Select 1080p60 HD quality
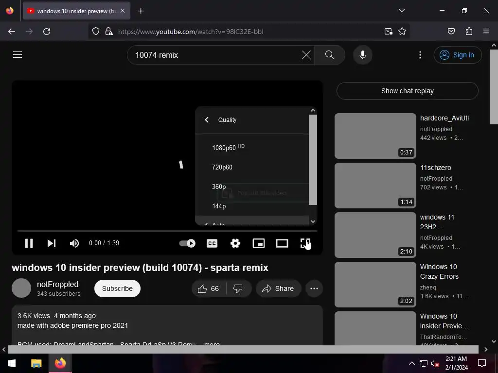The height and width of the screenshot is (373, 498). [252, 148]
